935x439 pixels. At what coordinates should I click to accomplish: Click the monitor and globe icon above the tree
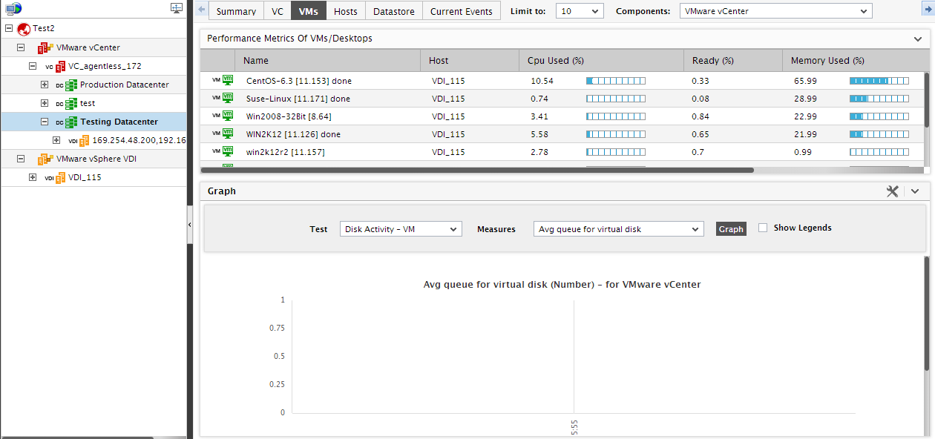pos(14,8)
